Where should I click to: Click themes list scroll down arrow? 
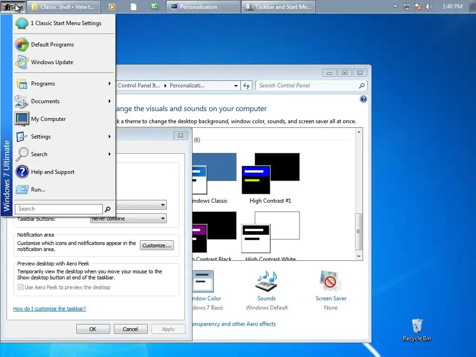pyautogui.click(x=359, y=257)
